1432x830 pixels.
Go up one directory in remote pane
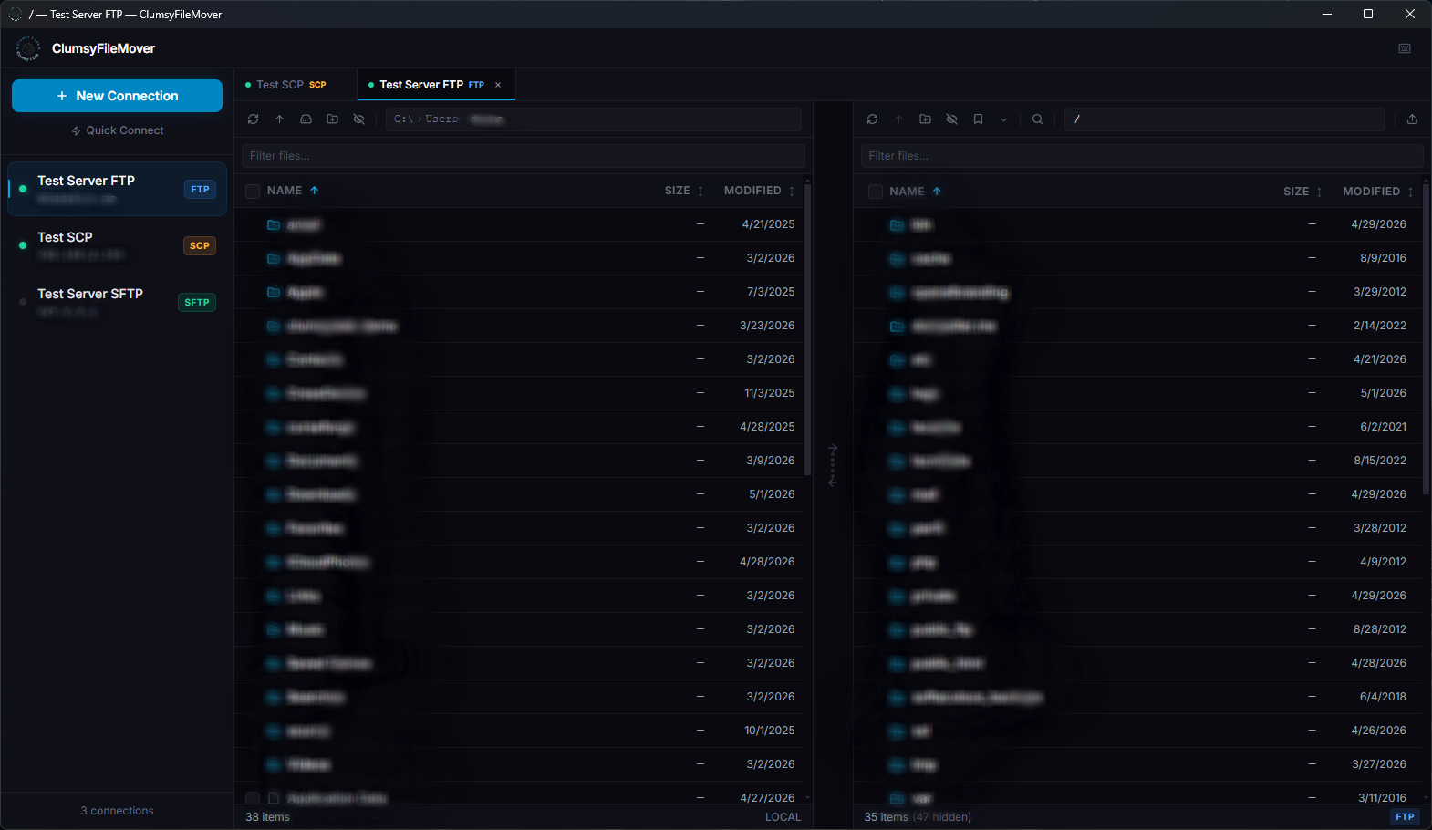[898, 119]
